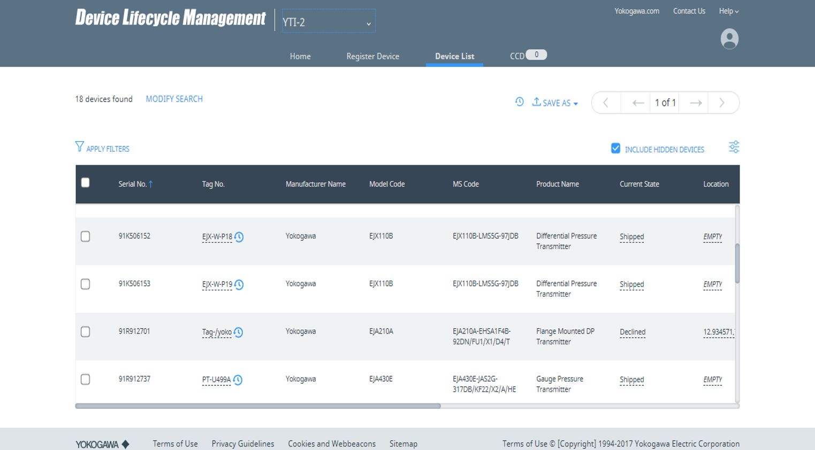
Task: Open the Home tab
Action: pyautogui.click(x=300, y=56)
